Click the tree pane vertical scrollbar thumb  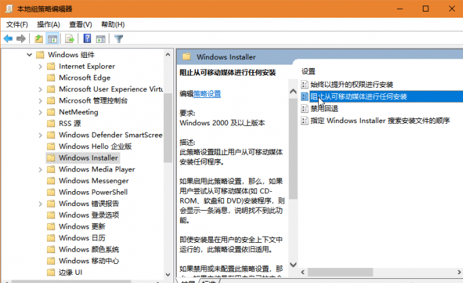tap(168, 128)
